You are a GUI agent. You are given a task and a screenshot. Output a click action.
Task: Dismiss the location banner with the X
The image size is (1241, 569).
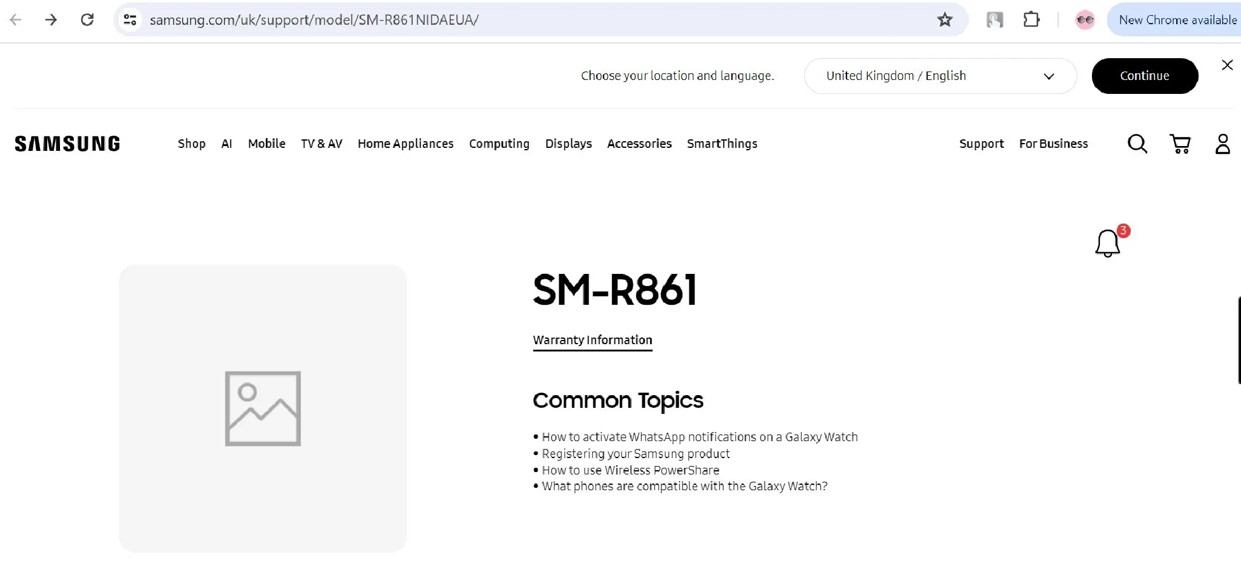[1228, 65]
